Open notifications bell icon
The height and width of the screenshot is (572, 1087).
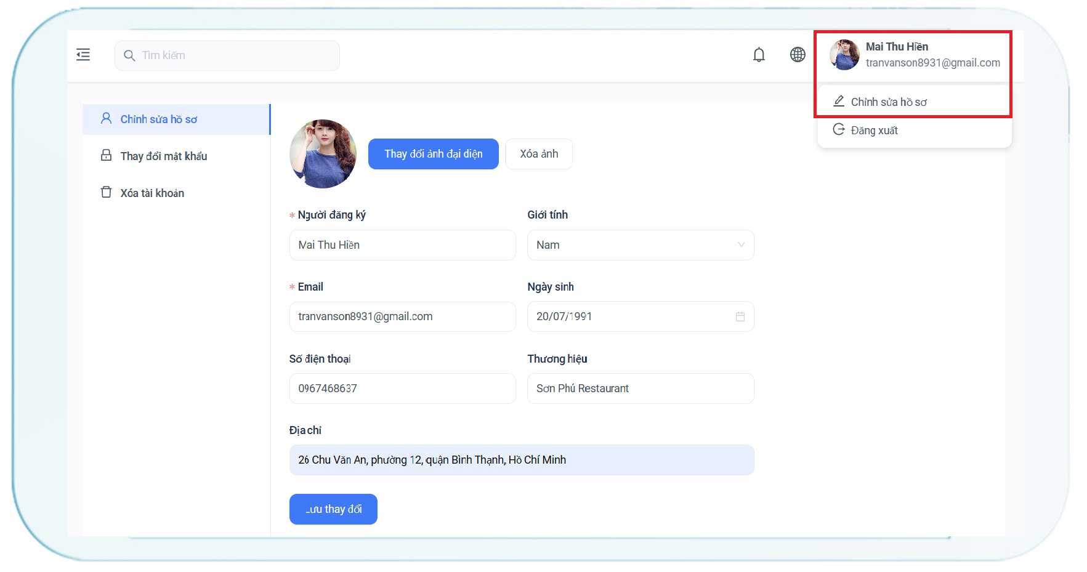point(759,55)
